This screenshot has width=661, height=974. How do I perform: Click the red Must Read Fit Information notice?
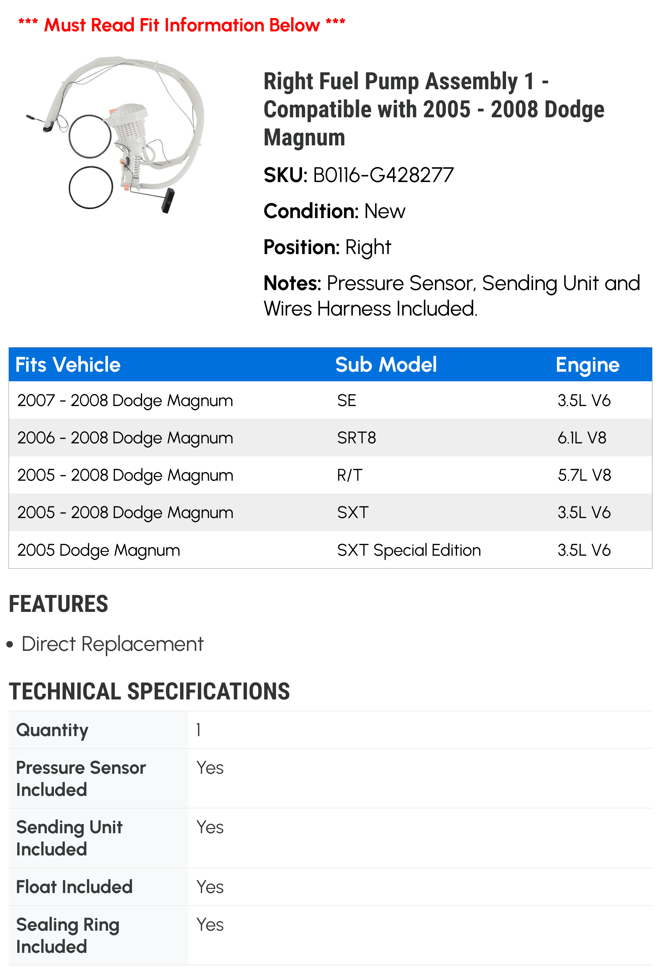[x=181, y=25]
